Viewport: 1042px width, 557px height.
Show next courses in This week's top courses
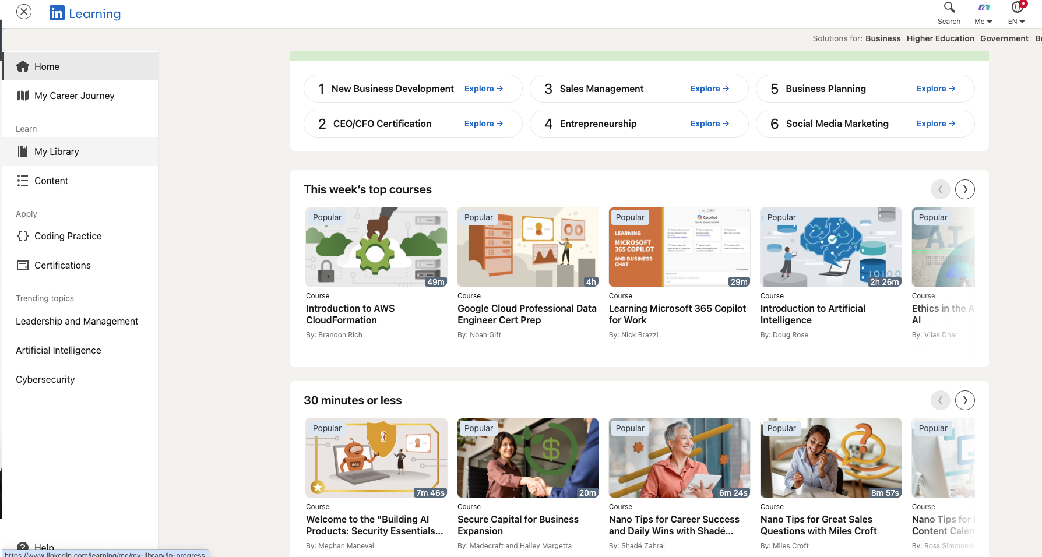pos(965,189)
